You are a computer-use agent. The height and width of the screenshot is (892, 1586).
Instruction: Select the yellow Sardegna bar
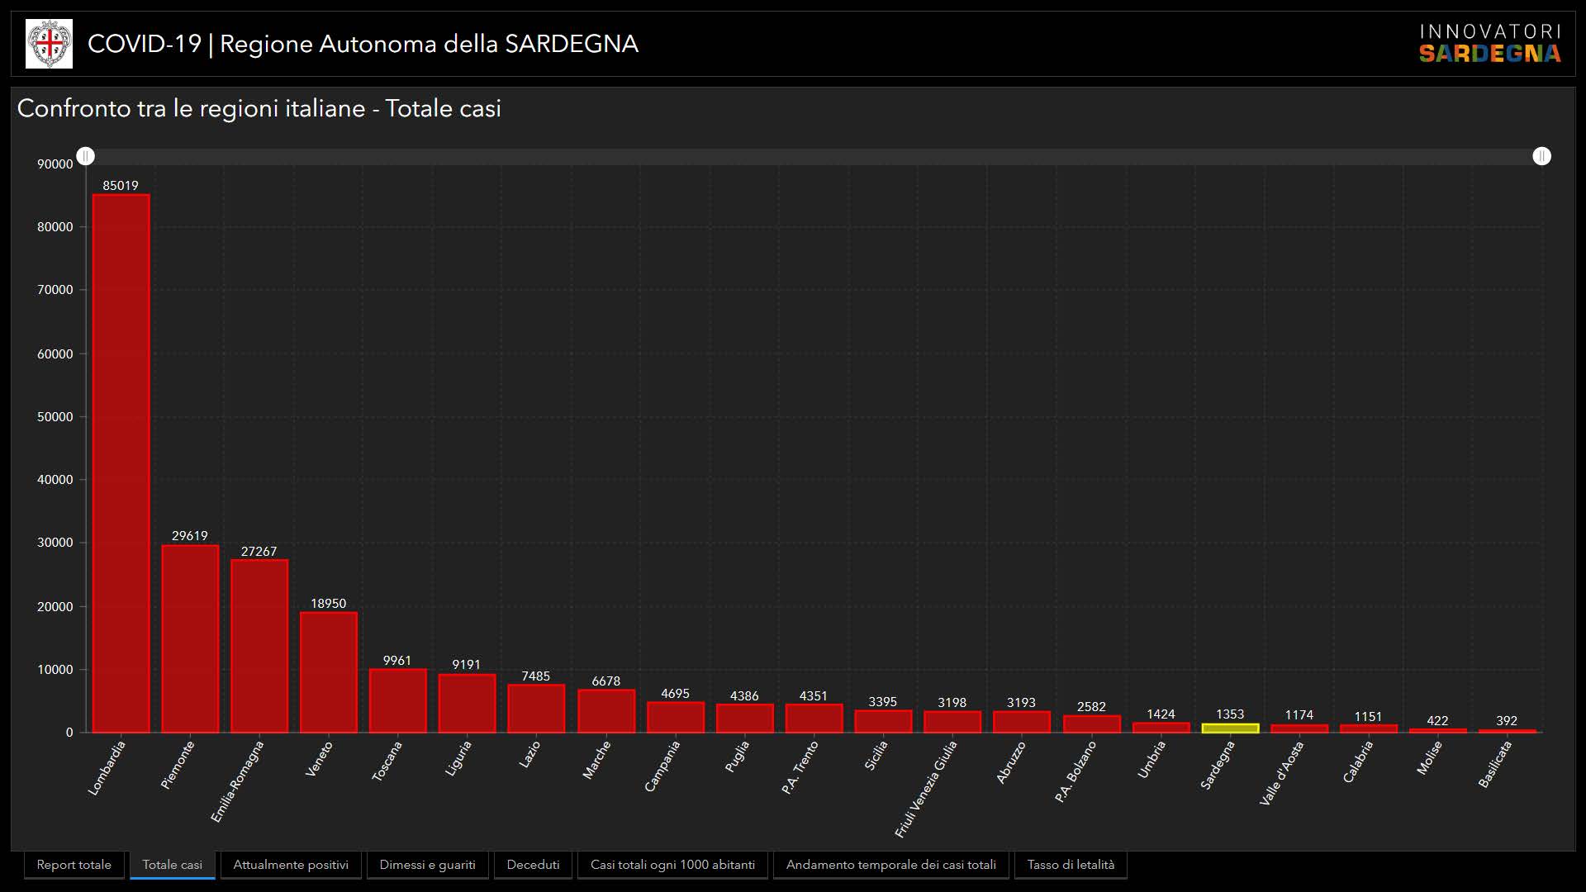pyautogui.click(x=1230, y=728)
